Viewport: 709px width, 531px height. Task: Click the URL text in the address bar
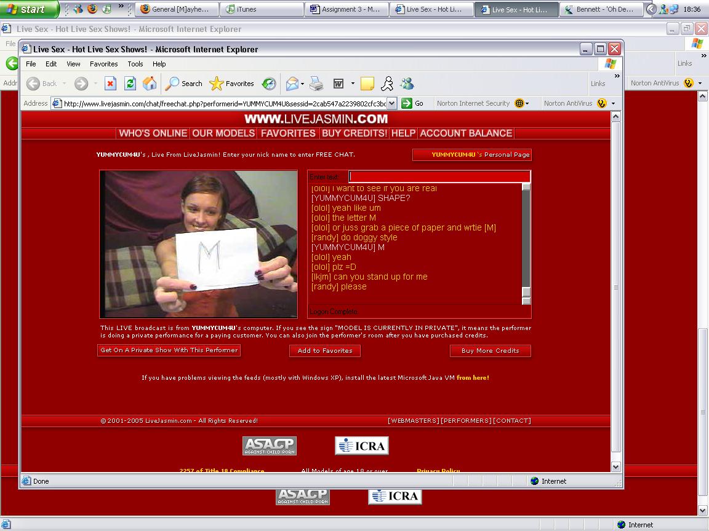pyautogui.click(x=225, y=103)
